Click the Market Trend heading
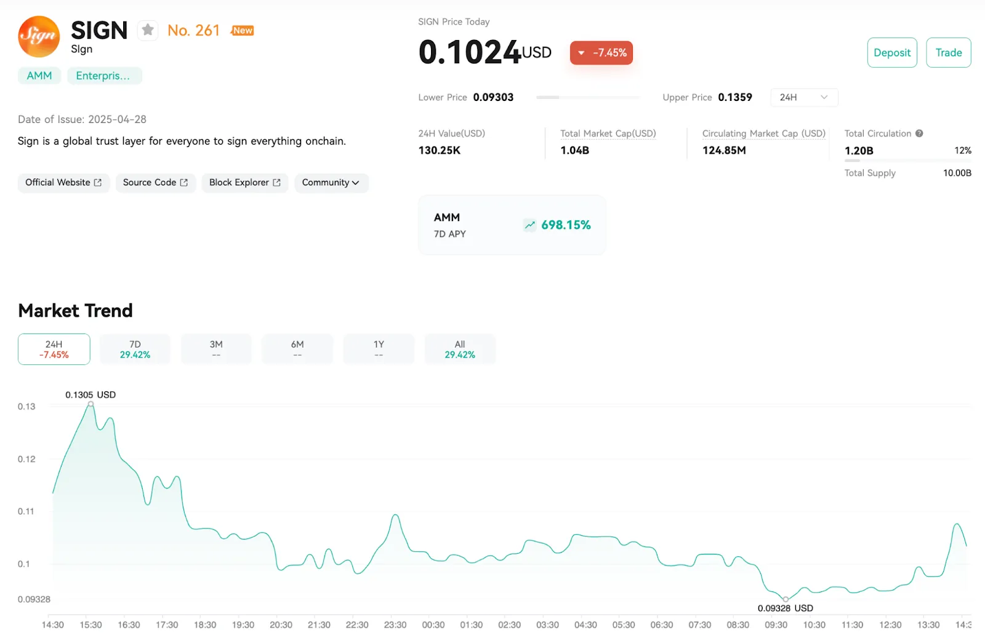Viewport: 985px width, 635px height. coord(75,311)
